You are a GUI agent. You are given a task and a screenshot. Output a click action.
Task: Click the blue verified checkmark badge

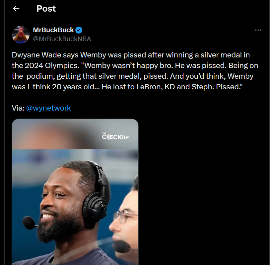tap(79, 30)
